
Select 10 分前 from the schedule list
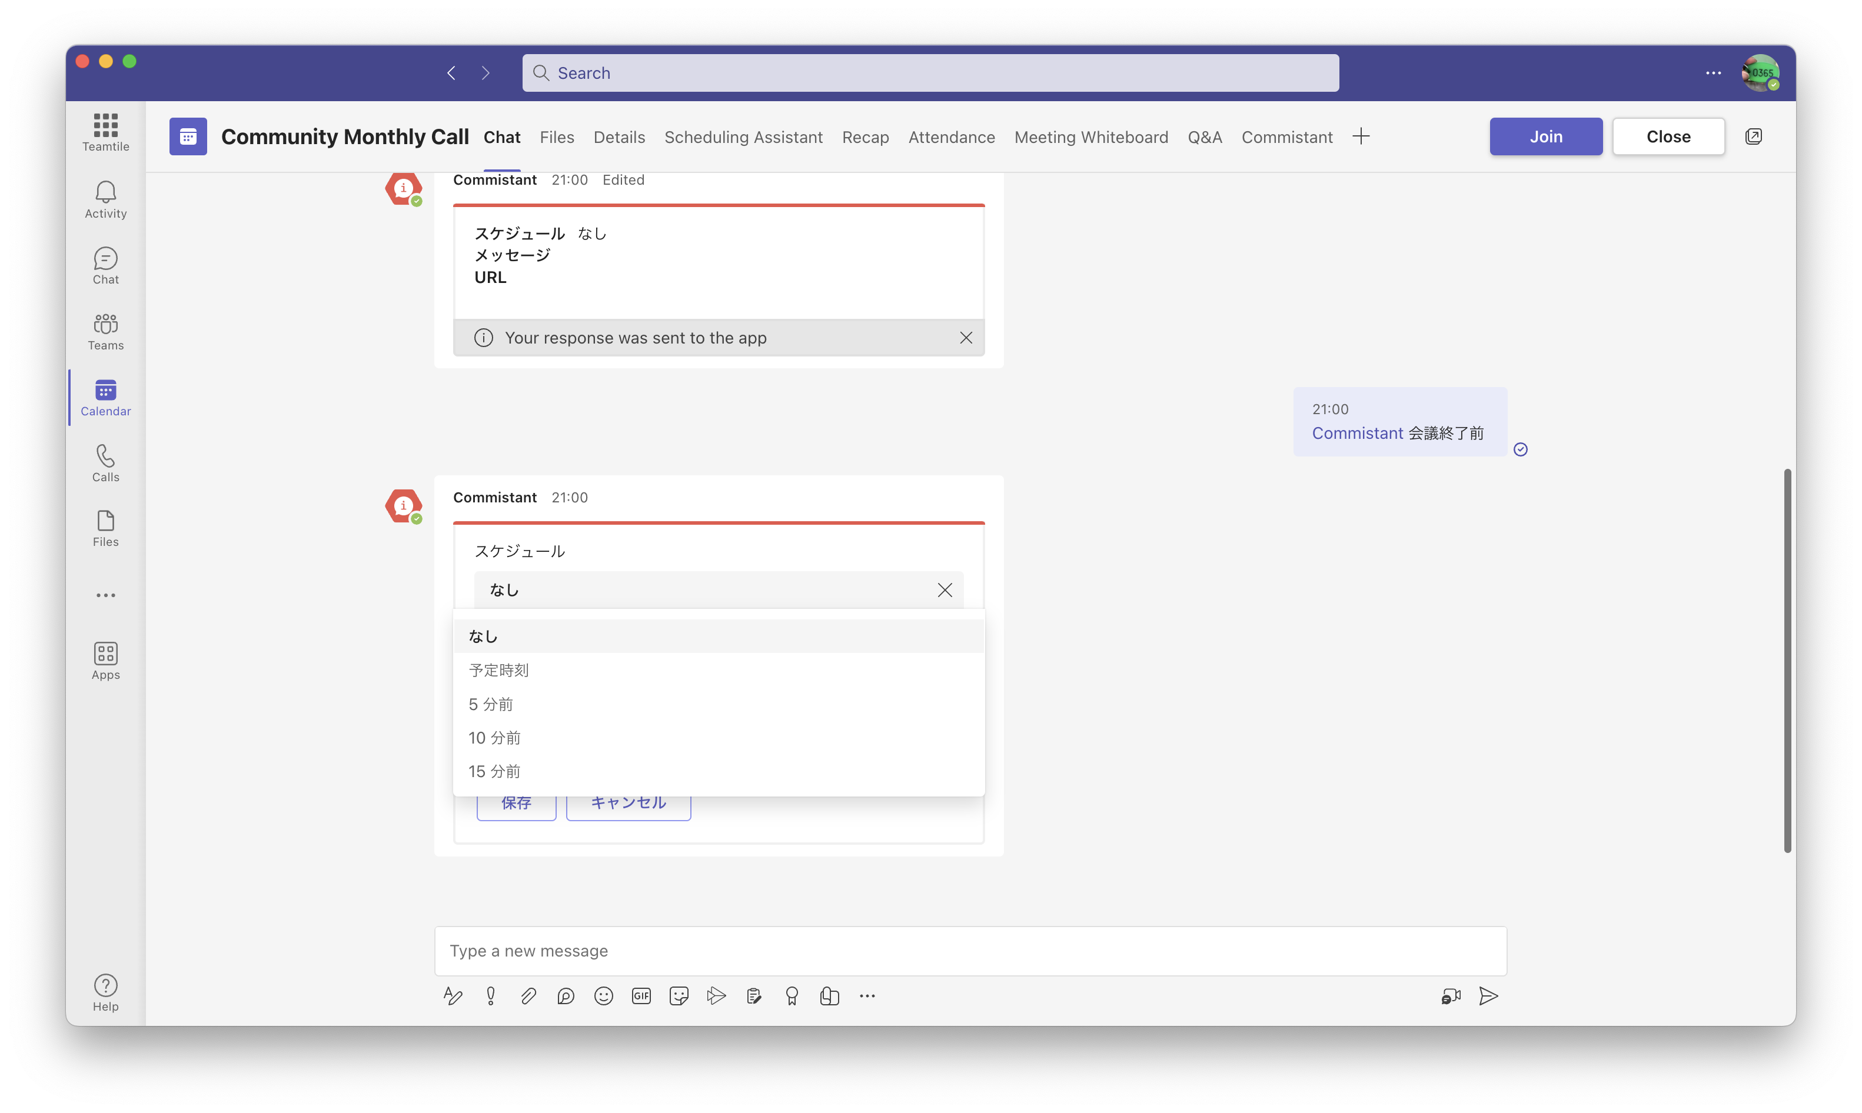(718, 738)
